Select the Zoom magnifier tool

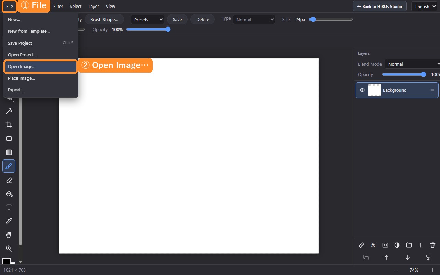9,249
